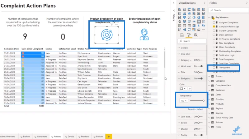Enable the Border toggle

200,123
